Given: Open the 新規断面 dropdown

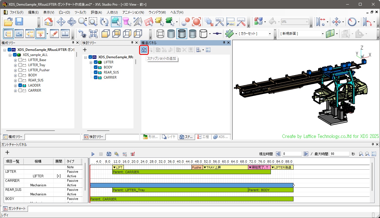Looking at the screenshot, I should pos(323,34).
